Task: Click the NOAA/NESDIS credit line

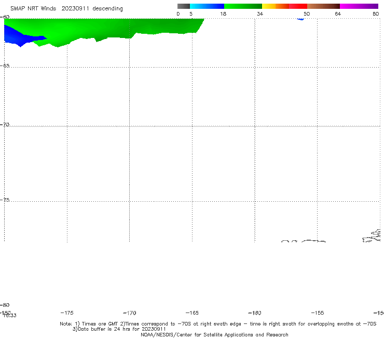Action: [214, 335]
